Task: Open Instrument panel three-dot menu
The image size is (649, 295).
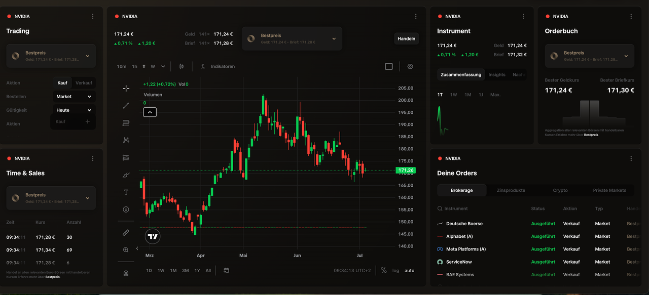Action: pyautogui.click(x=524, y=16)
